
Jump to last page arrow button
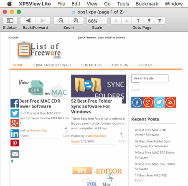[x=160, y=20]
